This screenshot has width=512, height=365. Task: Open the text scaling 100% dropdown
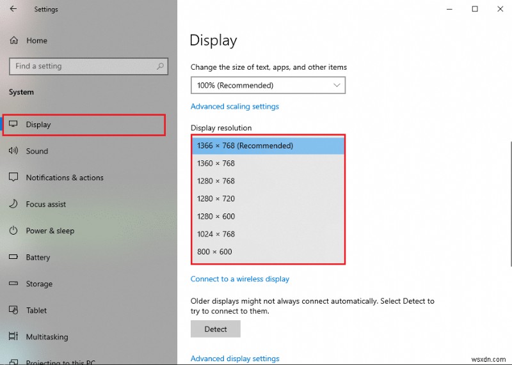tap(268, 85)
